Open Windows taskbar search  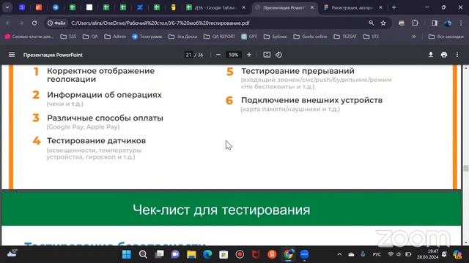pos(143,254)
